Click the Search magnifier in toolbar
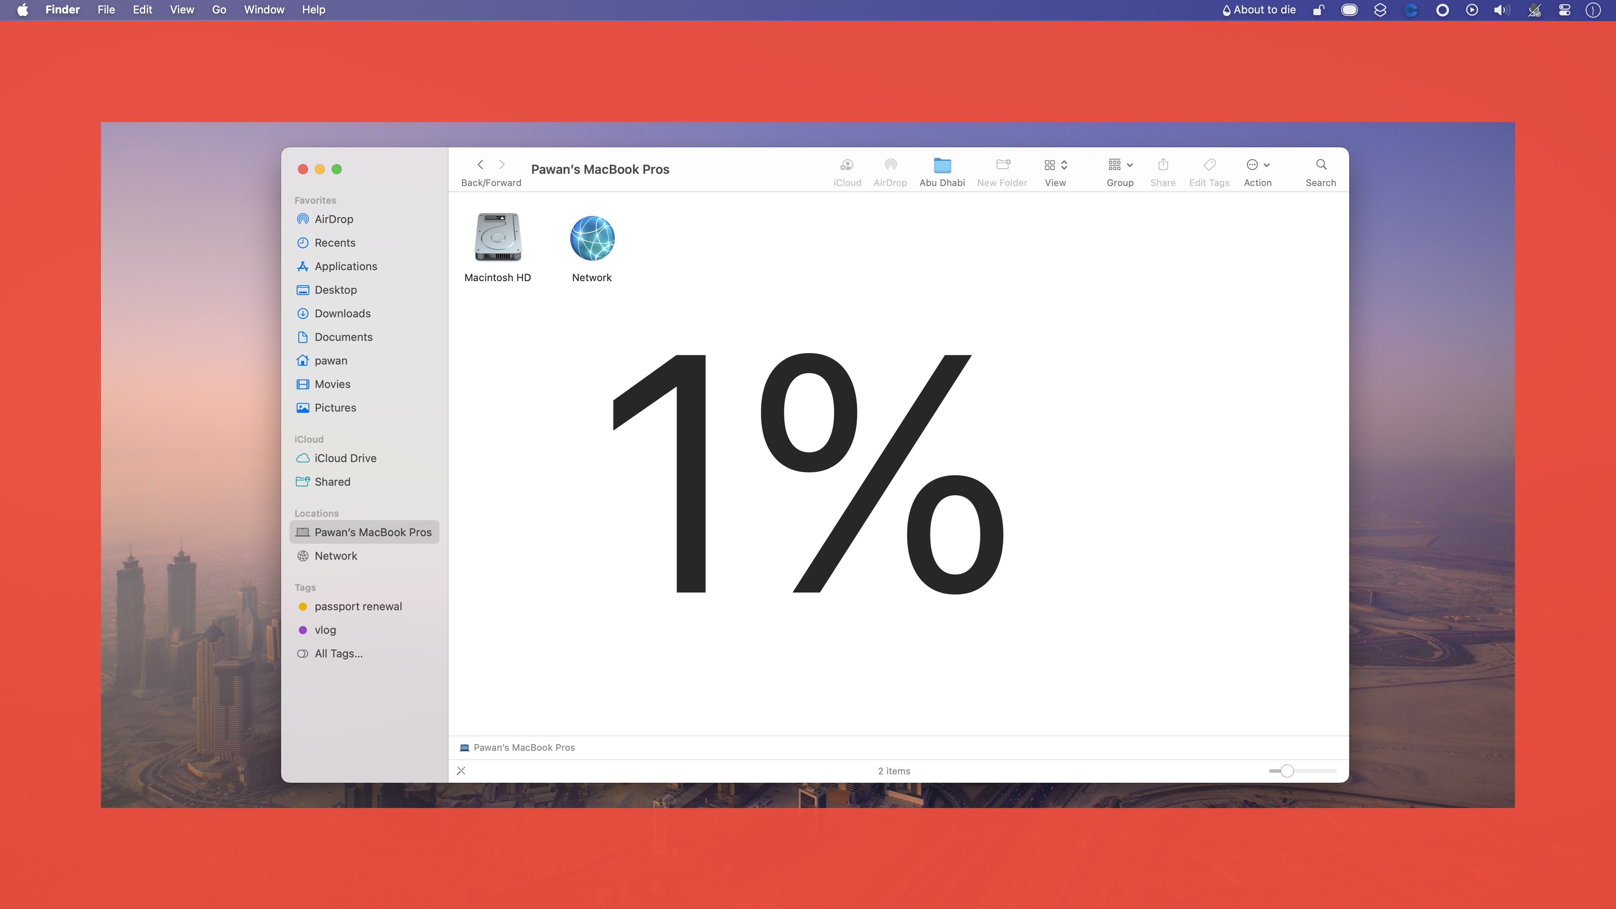 (1321, 172)
